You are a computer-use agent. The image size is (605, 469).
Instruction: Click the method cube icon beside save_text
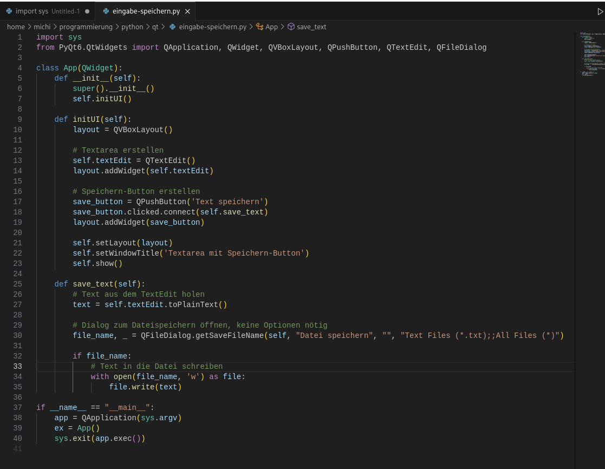[291, 27]
